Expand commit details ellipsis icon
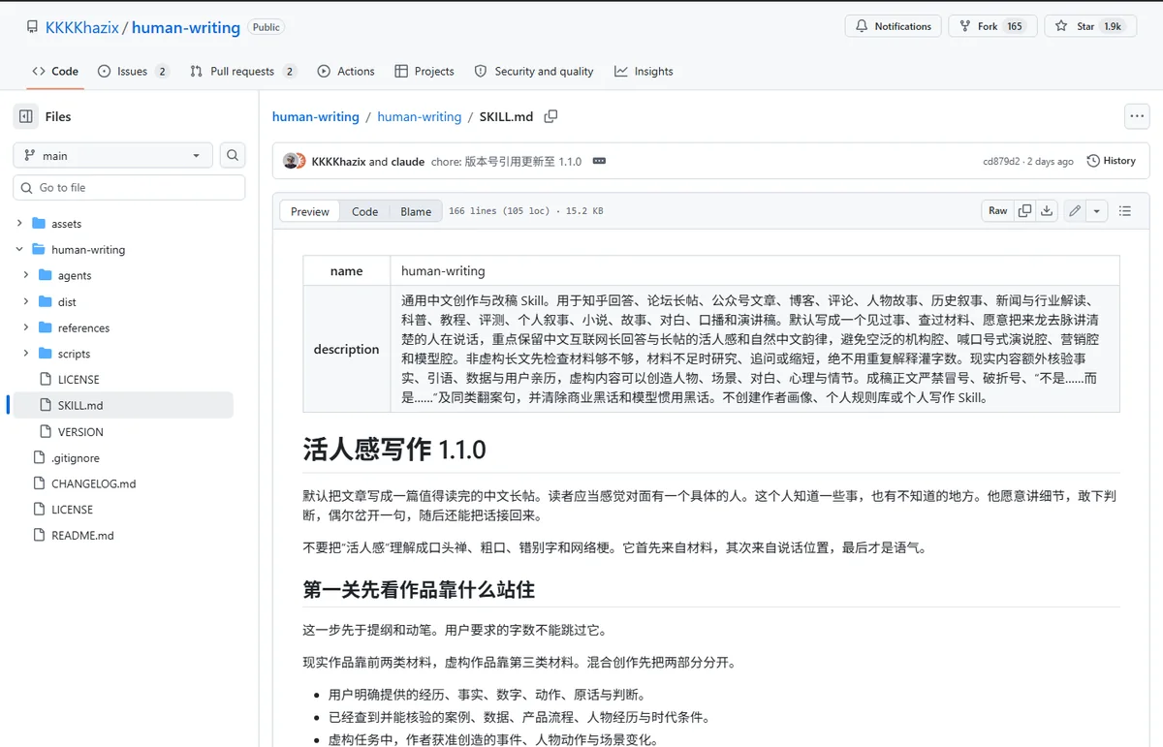This screenshot has width=1163, height=747. (599, 161)
